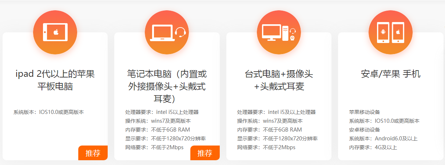Click the webcam icon under the computer tower
The width and height of the screenshot is (445, 165).
pos(293,37)
